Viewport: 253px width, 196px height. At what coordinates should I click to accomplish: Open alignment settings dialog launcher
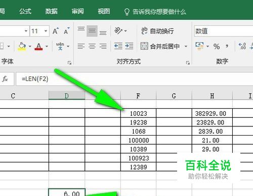(x=188, y=63)
